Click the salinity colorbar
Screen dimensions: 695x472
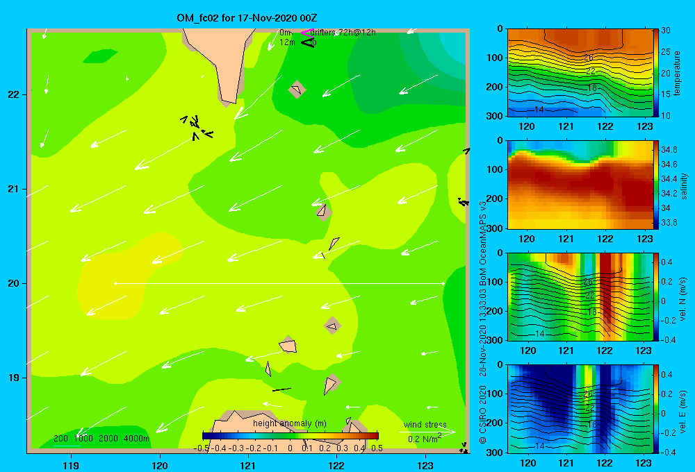click(x=656, y=185)
